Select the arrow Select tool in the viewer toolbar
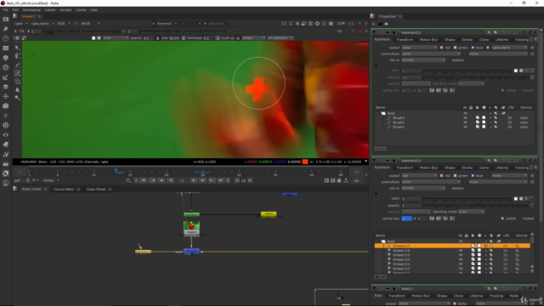544x306 pixels. coord(17,48)
